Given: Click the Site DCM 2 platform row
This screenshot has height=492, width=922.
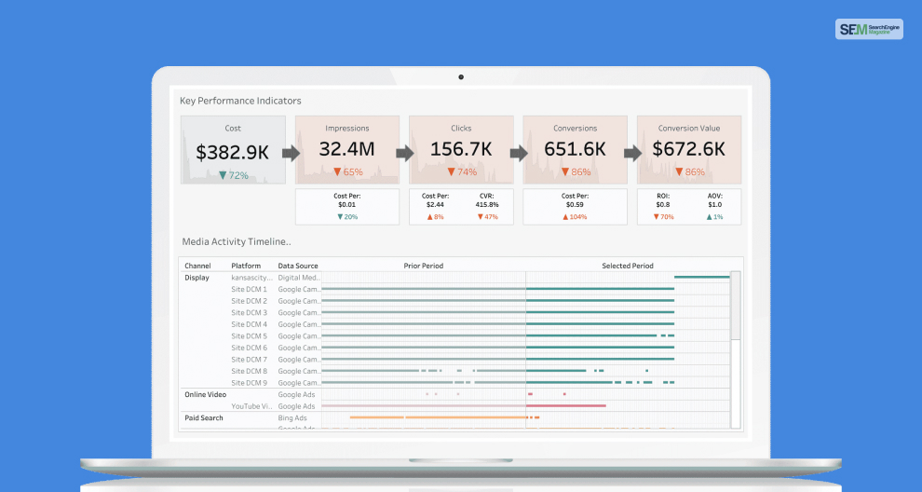Looking at the screenshot, I should click(x=250, y=301).
